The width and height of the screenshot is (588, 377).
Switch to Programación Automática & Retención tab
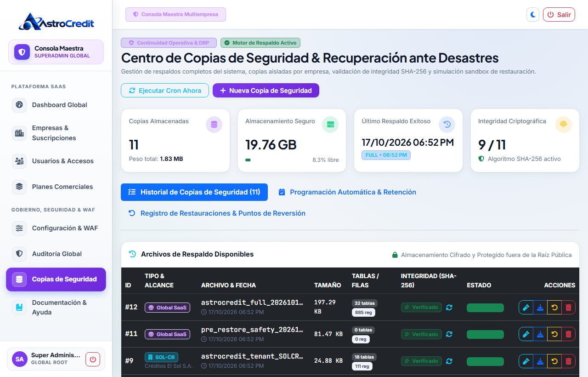347,192
